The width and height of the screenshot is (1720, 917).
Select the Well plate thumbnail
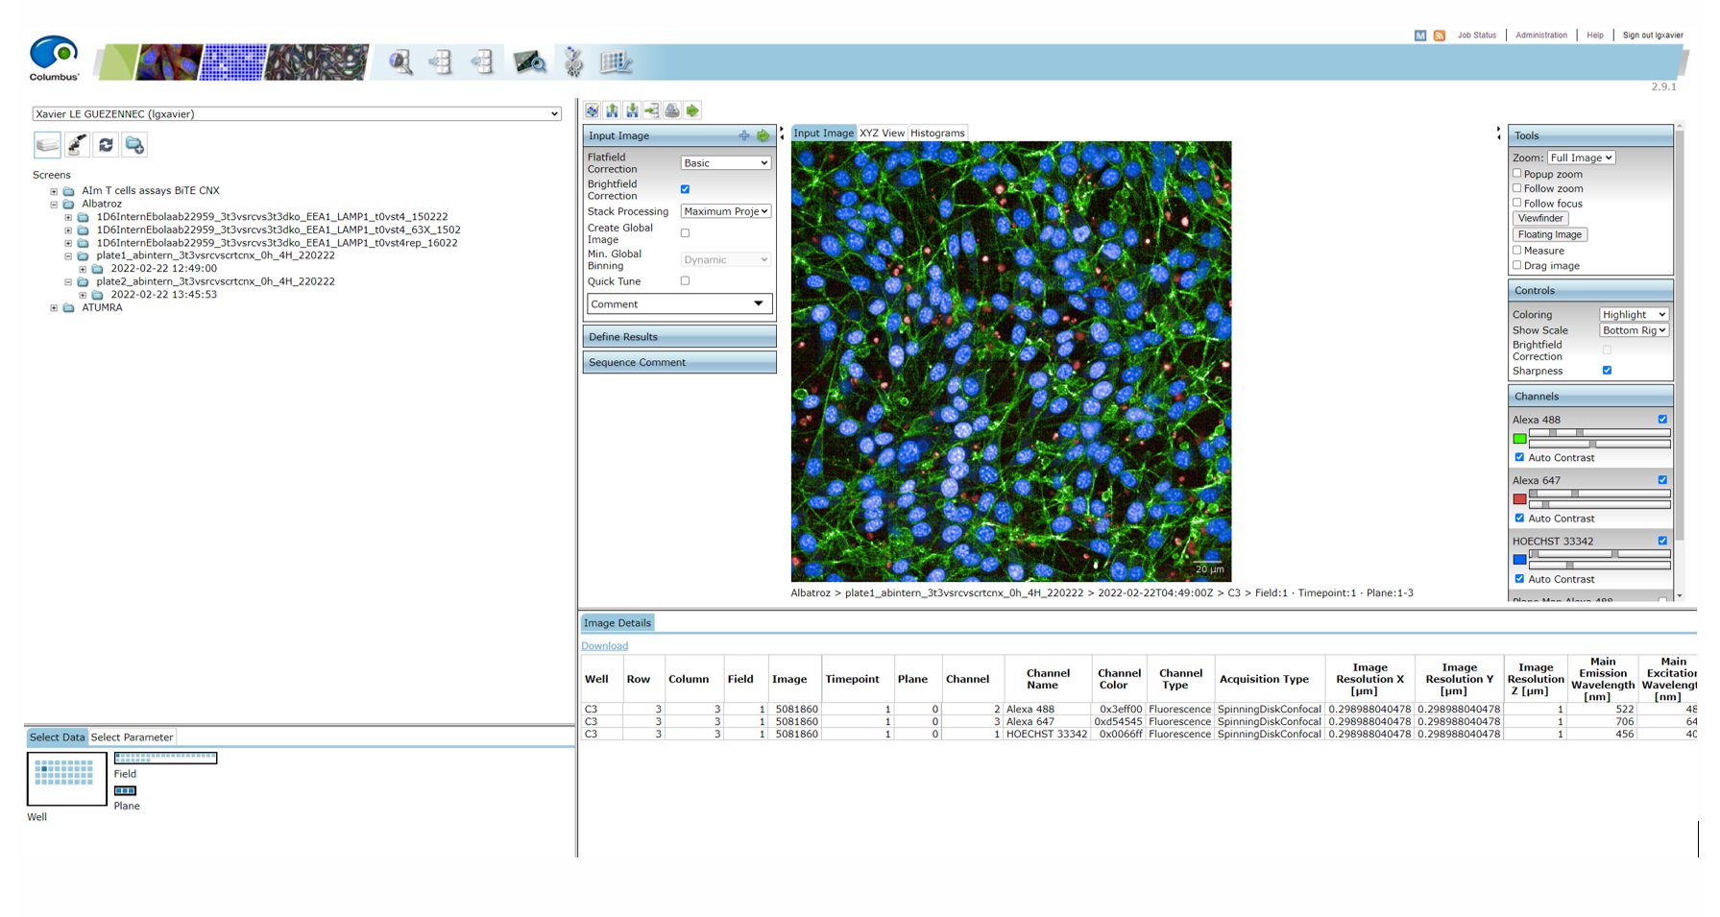(x=66, y=779)
